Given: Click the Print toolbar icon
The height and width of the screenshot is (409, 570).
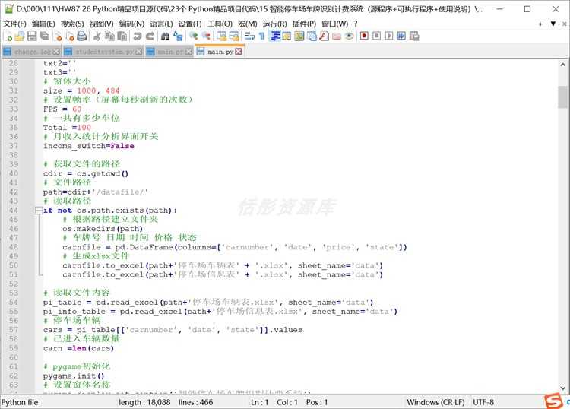Looking at the screenshot, I should [x=82, y=36].
